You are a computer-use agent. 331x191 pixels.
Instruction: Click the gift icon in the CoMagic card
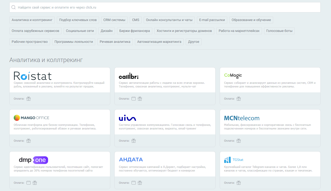pos(239,99)
